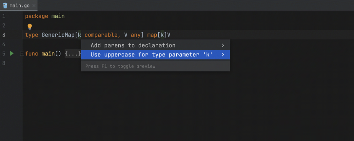Expand the main function fold toggle
Image resolution: width=354 pixels, height=141 pixels.
(22, 54)
